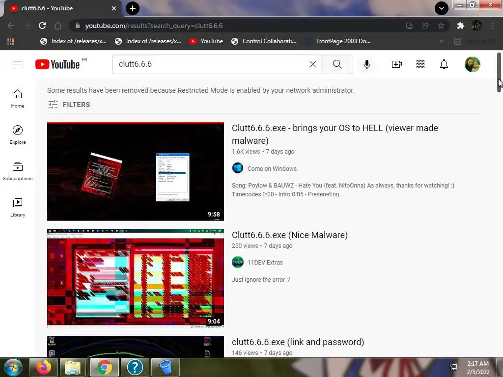This screenshot has width=503, height=377.
Task: Open Explore in the sidebar
Action: [x=18, y=135]
